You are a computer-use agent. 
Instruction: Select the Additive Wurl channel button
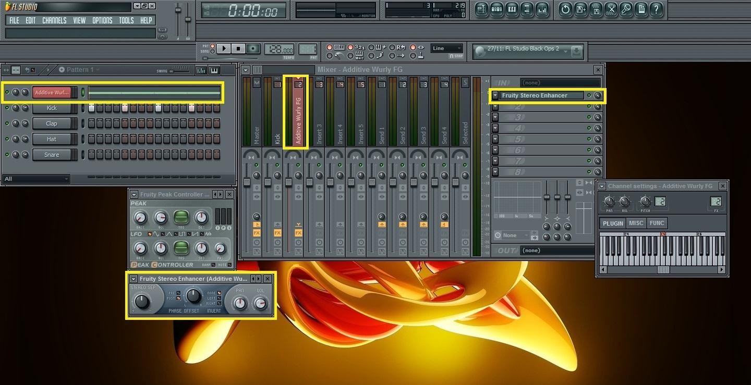[x=52, y=92]
